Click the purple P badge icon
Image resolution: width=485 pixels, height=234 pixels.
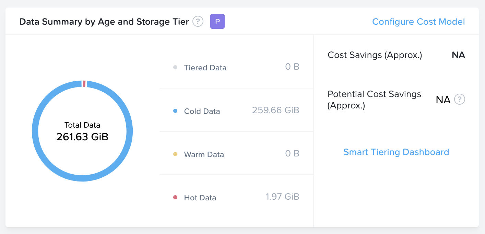pyautogui.click(x=217, y=22)
